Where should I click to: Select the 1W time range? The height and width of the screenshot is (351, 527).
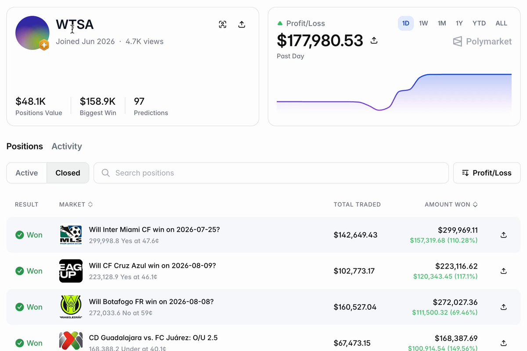423,23
